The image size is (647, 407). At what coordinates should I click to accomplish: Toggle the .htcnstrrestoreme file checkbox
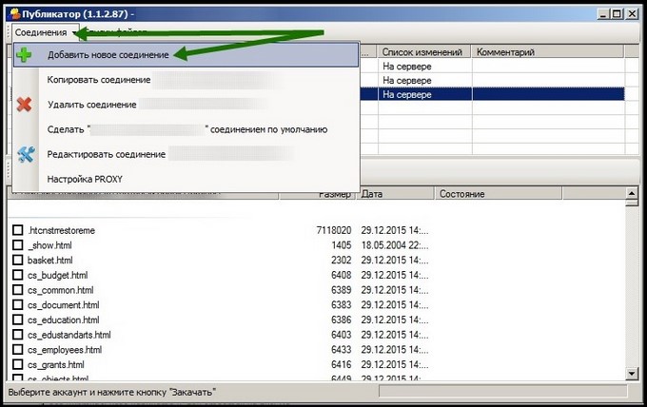tap(17, 230)
